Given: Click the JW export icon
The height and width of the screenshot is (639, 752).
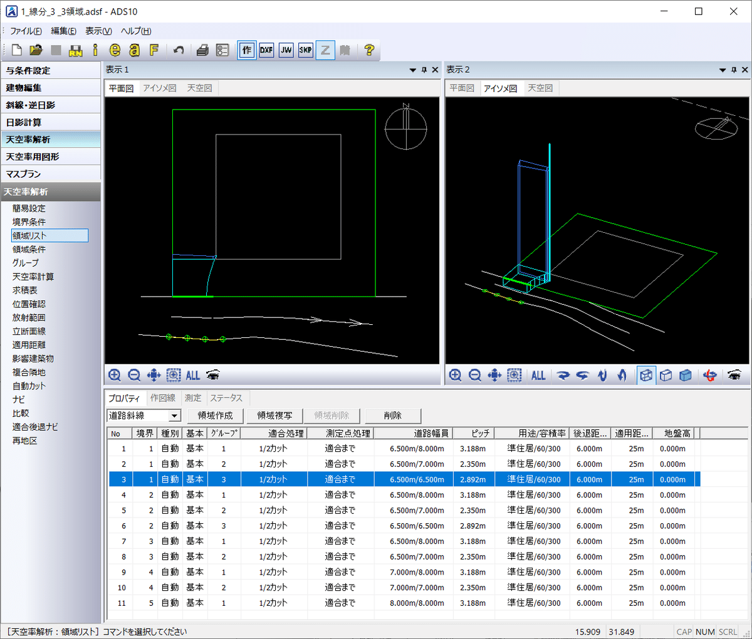Looking at the screenshot, I should (286, 50).
